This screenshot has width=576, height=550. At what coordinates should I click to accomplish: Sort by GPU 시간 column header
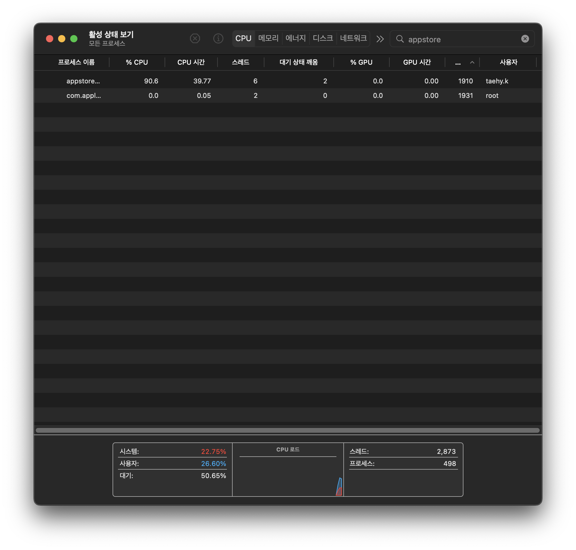point(417,62)
